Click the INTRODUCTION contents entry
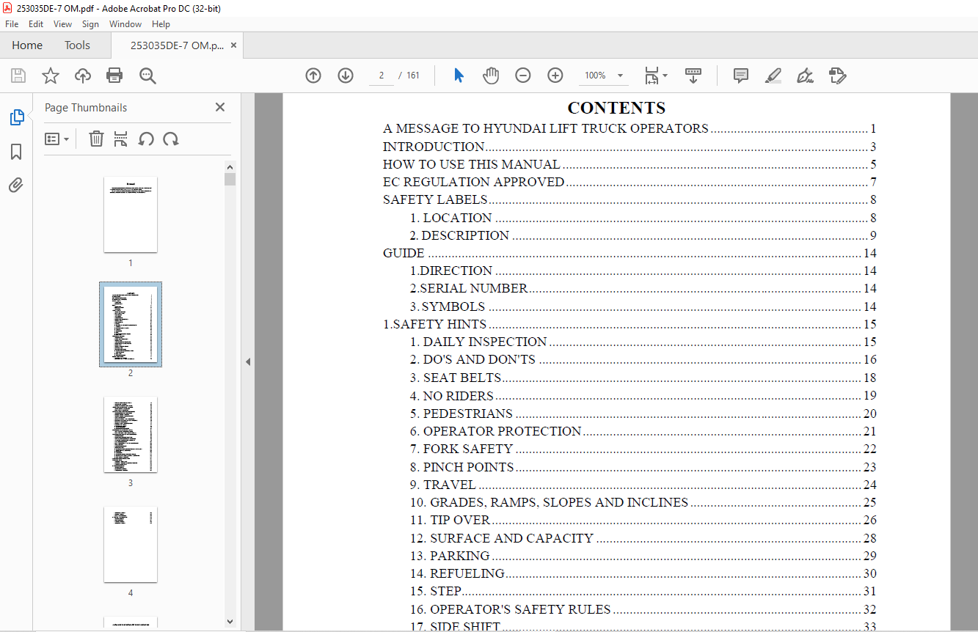Screen dimensions: 978x632 (x=630, y=147)
